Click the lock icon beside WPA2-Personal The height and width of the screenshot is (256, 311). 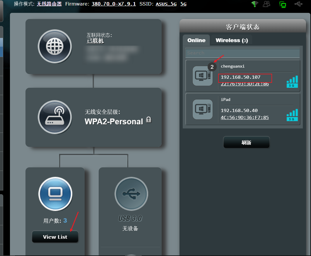[149, 120]
